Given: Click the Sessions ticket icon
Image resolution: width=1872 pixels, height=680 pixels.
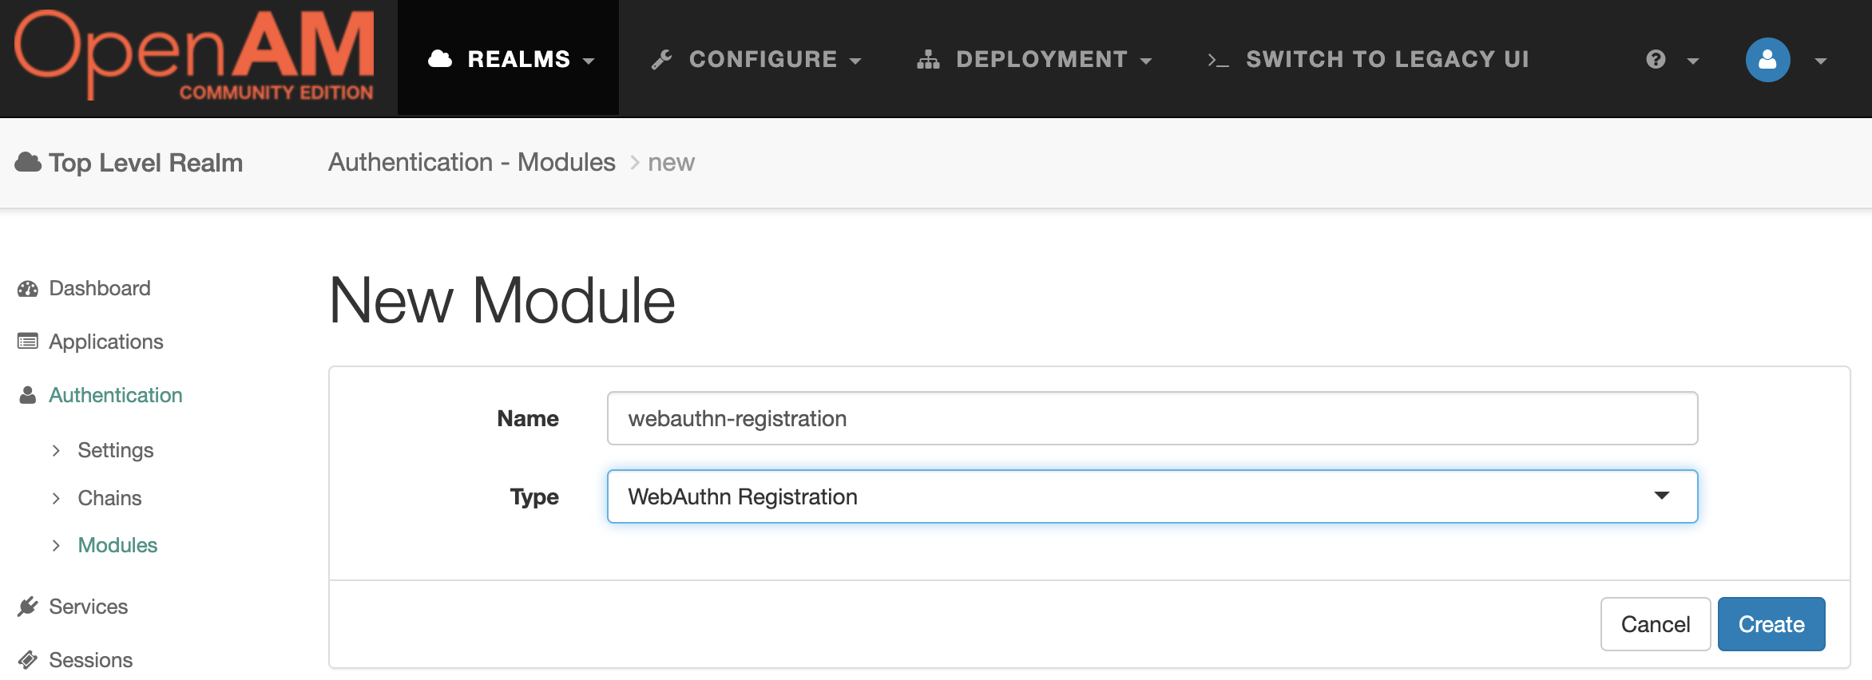Looking at the screenshot, I should (x=28, y=660).
